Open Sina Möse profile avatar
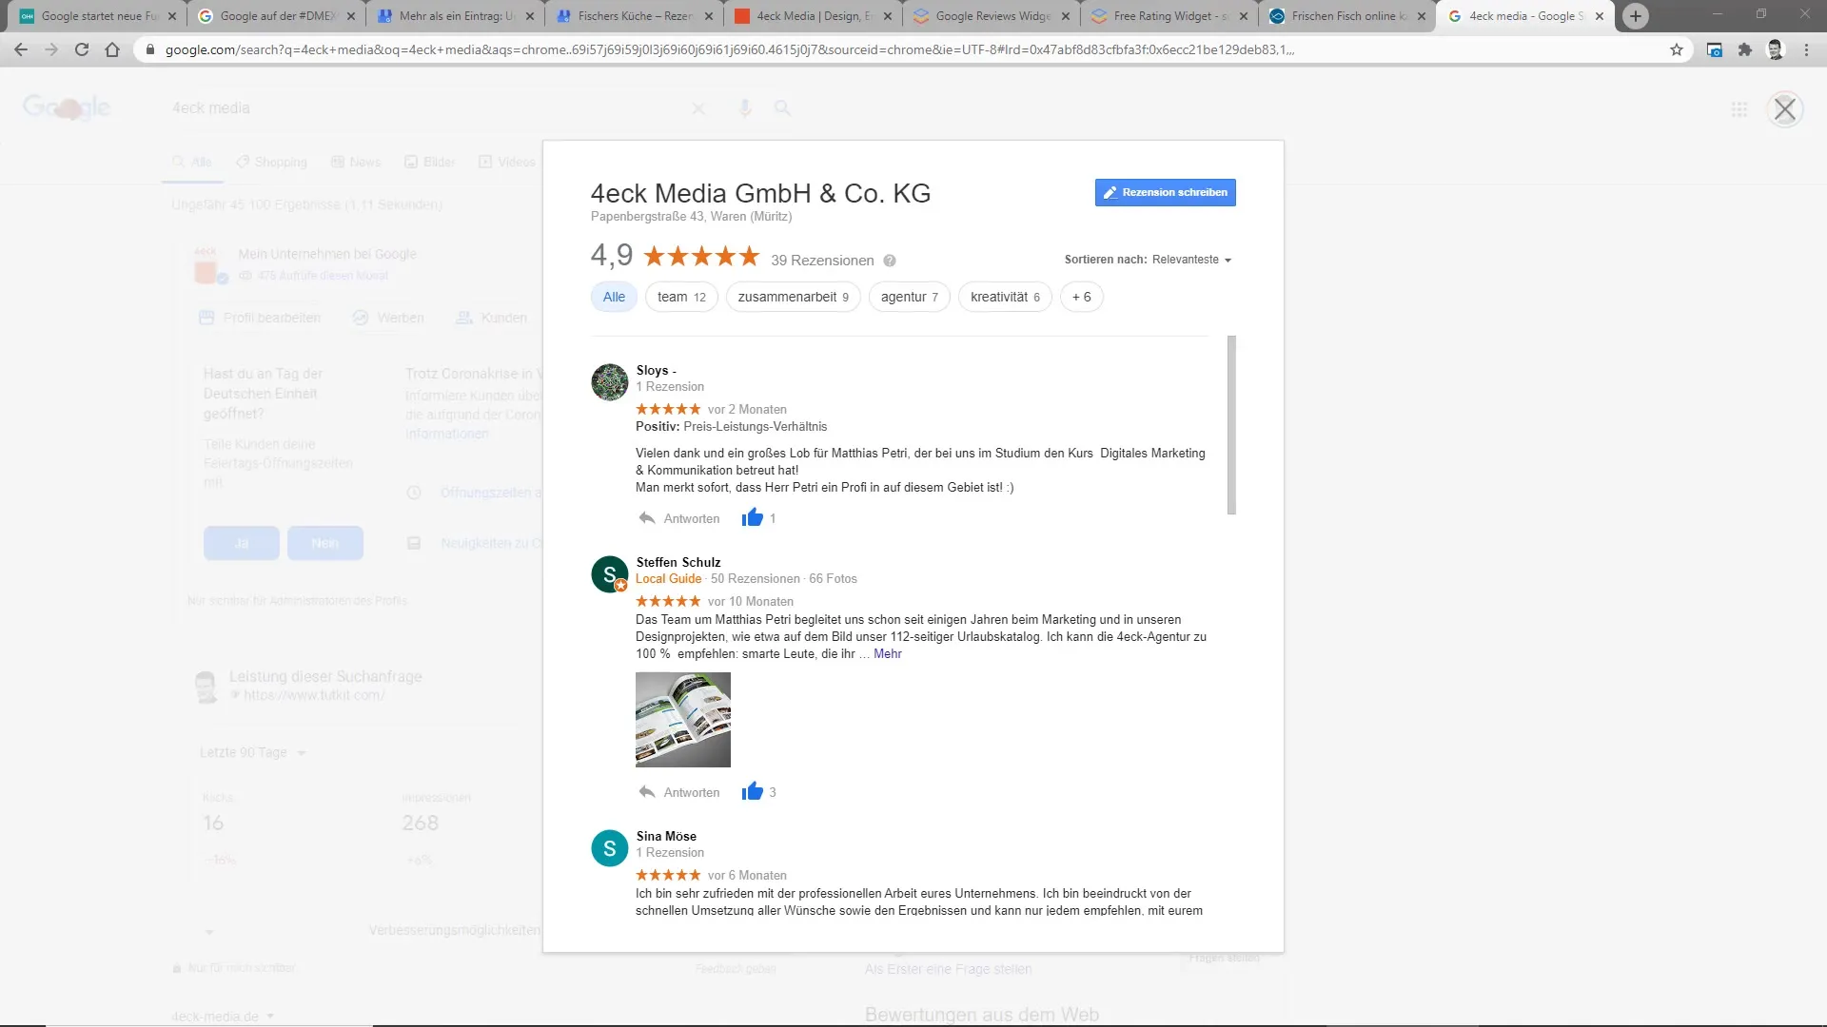Image resolution: width=1827 pixels, height=1027 pixels. 609,848
